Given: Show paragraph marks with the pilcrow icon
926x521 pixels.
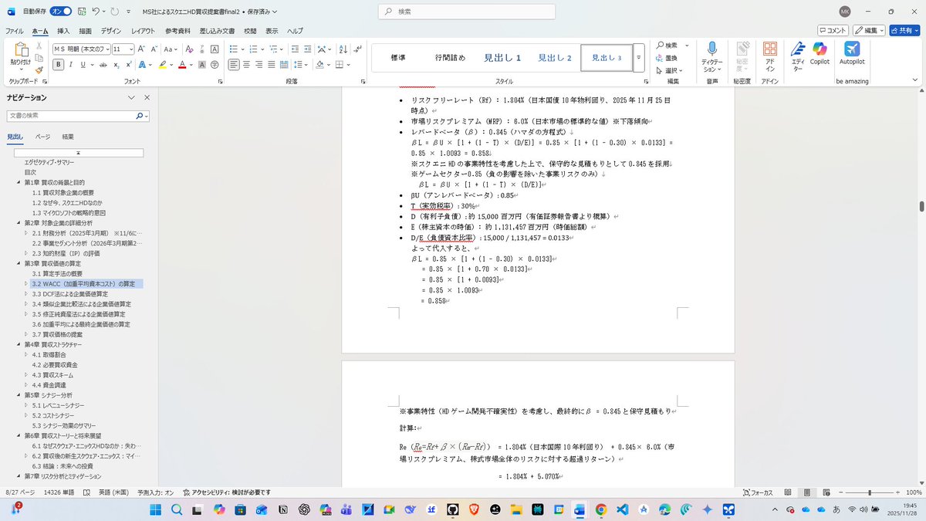Looking at the screenshot, I should tap(356, 49).
